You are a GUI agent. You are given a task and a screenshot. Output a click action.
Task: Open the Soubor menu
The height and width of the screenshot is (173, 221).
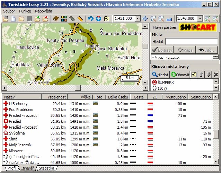click(9, 11)
